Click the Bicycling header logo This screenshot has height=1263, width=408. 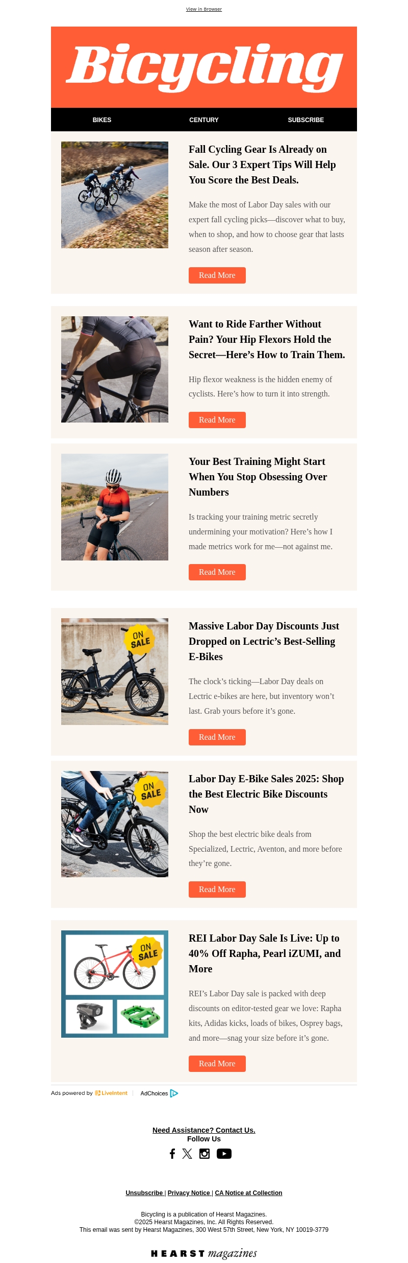tap(204, 67)
